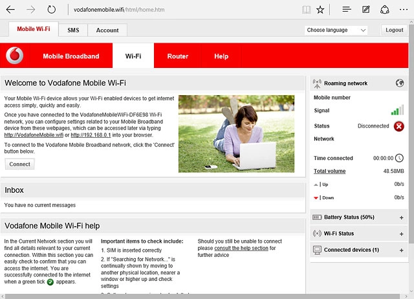Open the Router menu item

point(178,56)
